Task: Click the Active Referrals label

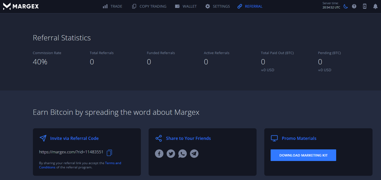Action: tap(217, 53)
